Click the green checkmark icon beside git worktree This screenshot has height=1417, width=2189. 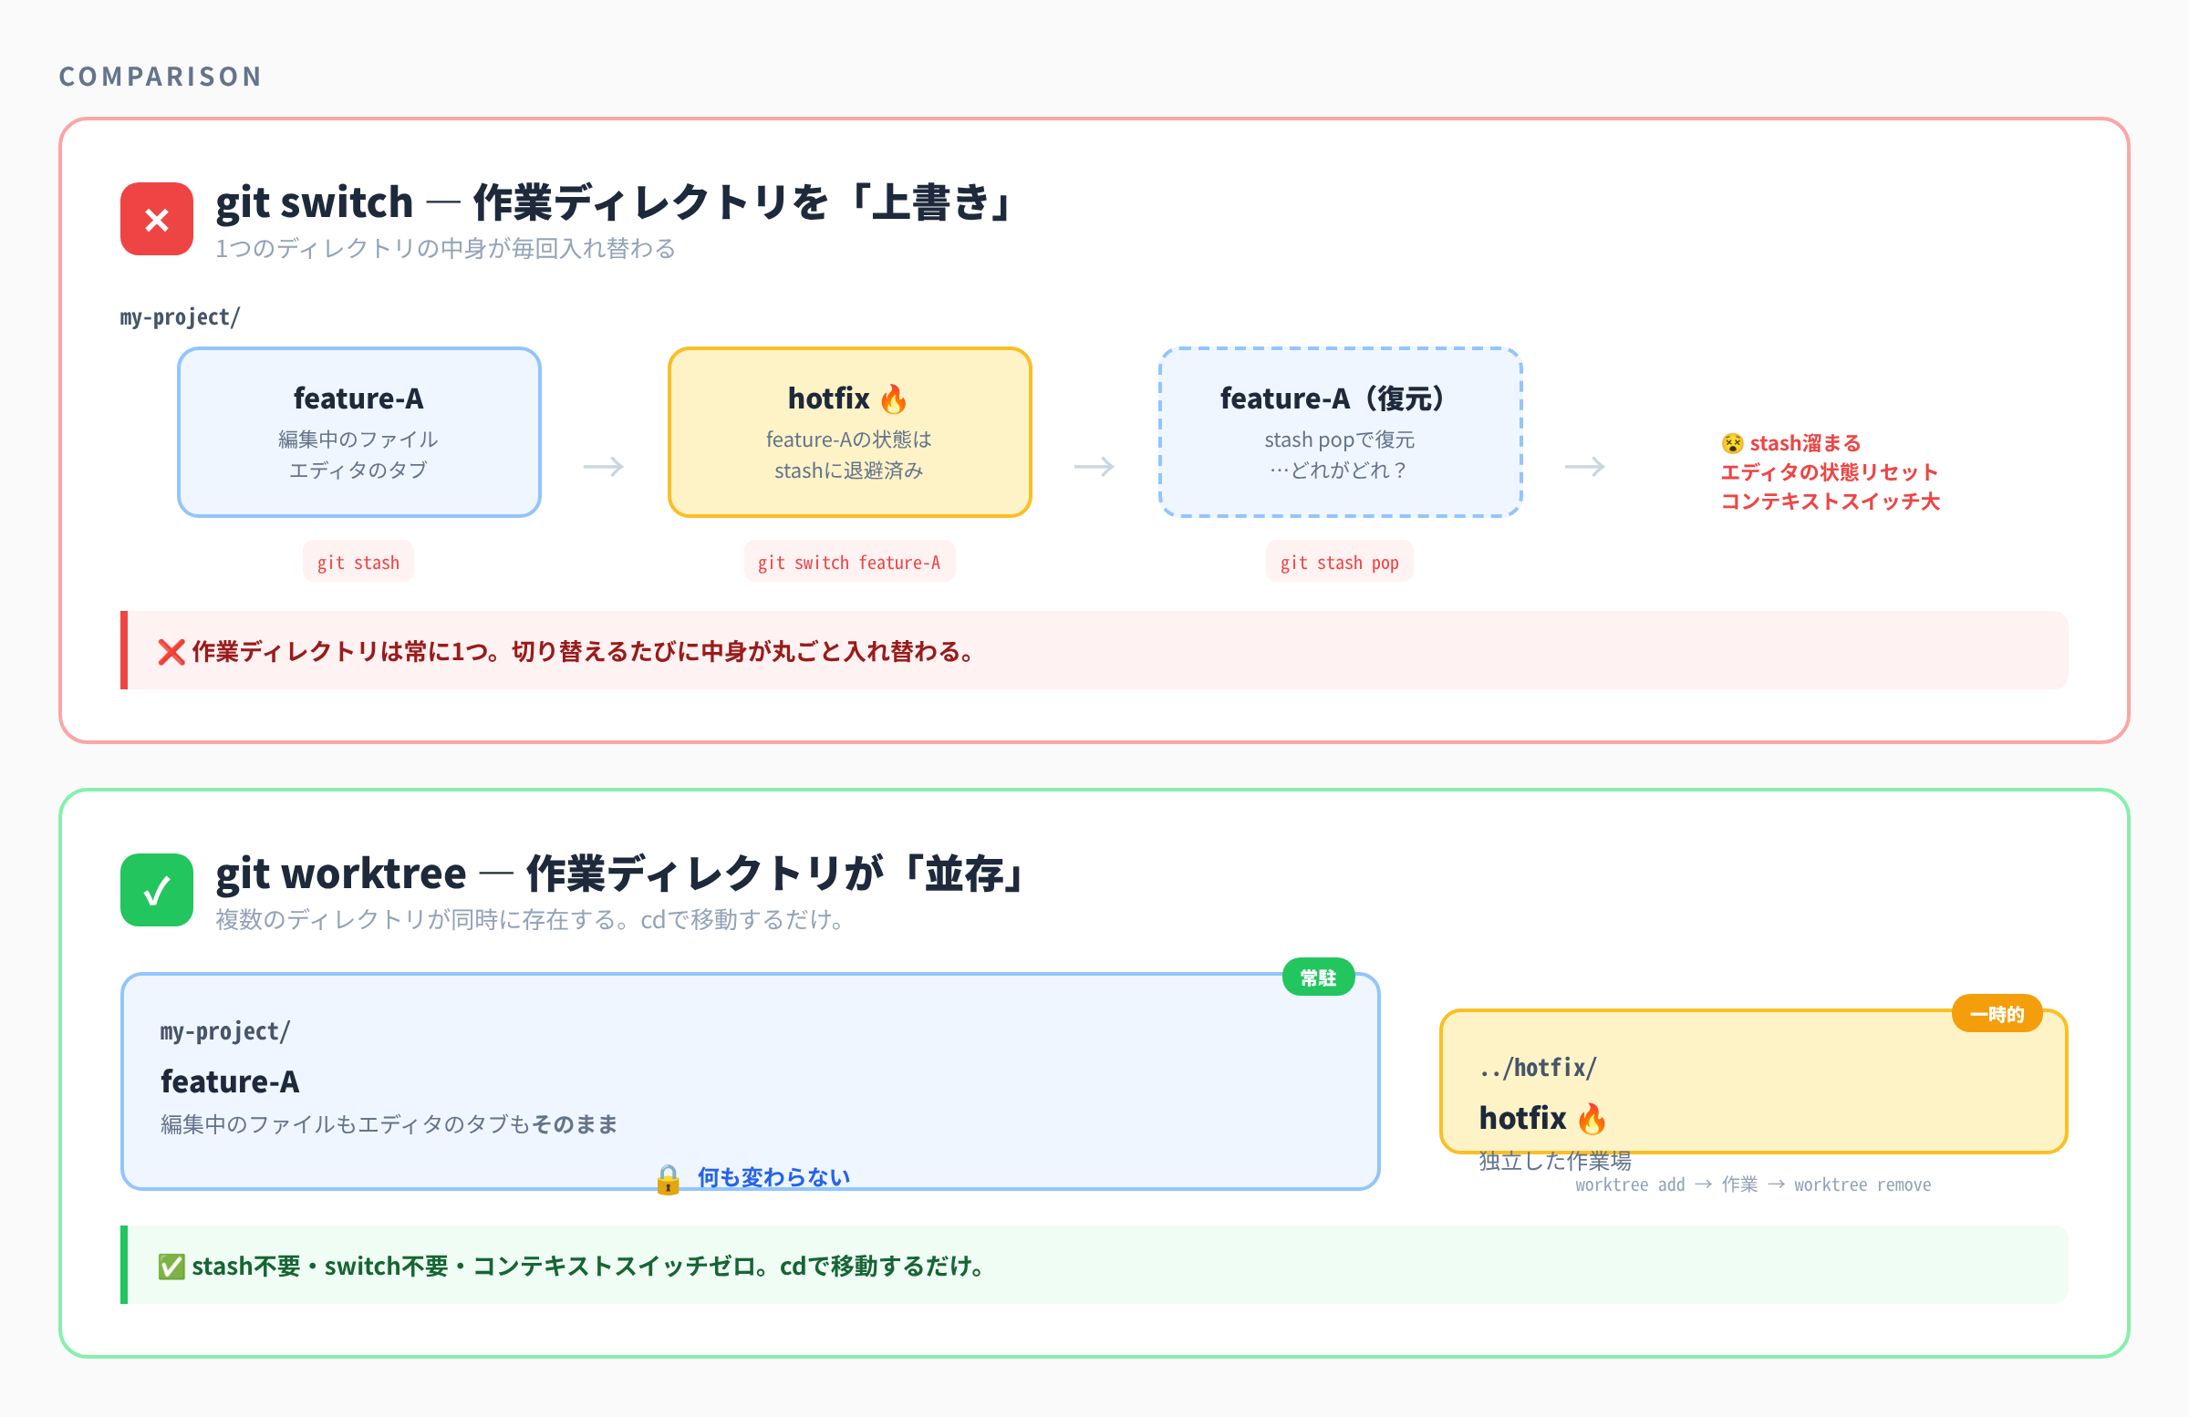pos(156,889)
